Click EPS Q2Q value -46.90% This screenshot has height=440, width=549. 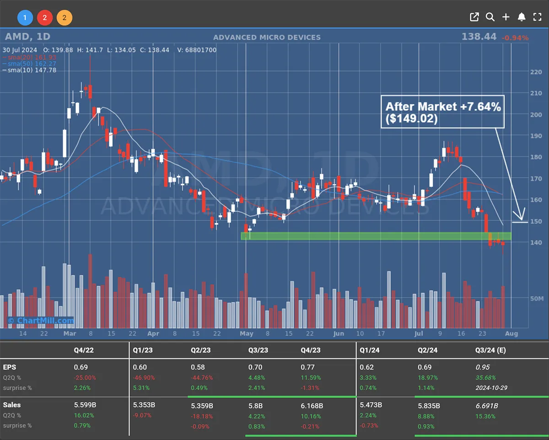coord(144,378)
